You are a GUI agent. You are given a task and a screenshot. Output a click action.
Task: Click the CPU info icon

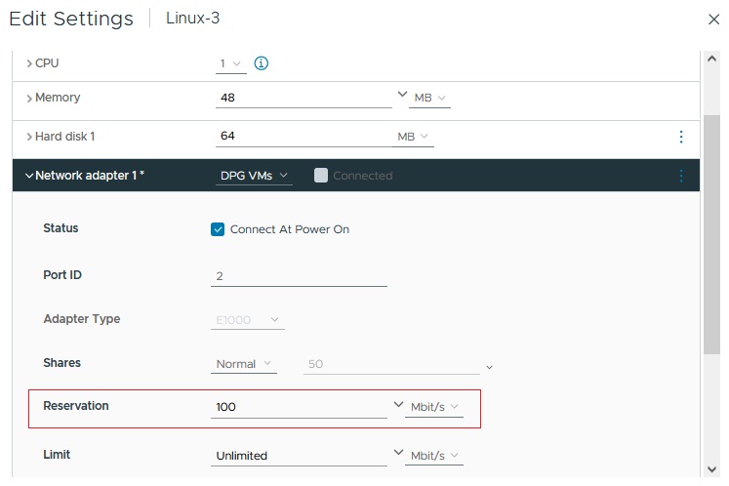click(261, 63)
